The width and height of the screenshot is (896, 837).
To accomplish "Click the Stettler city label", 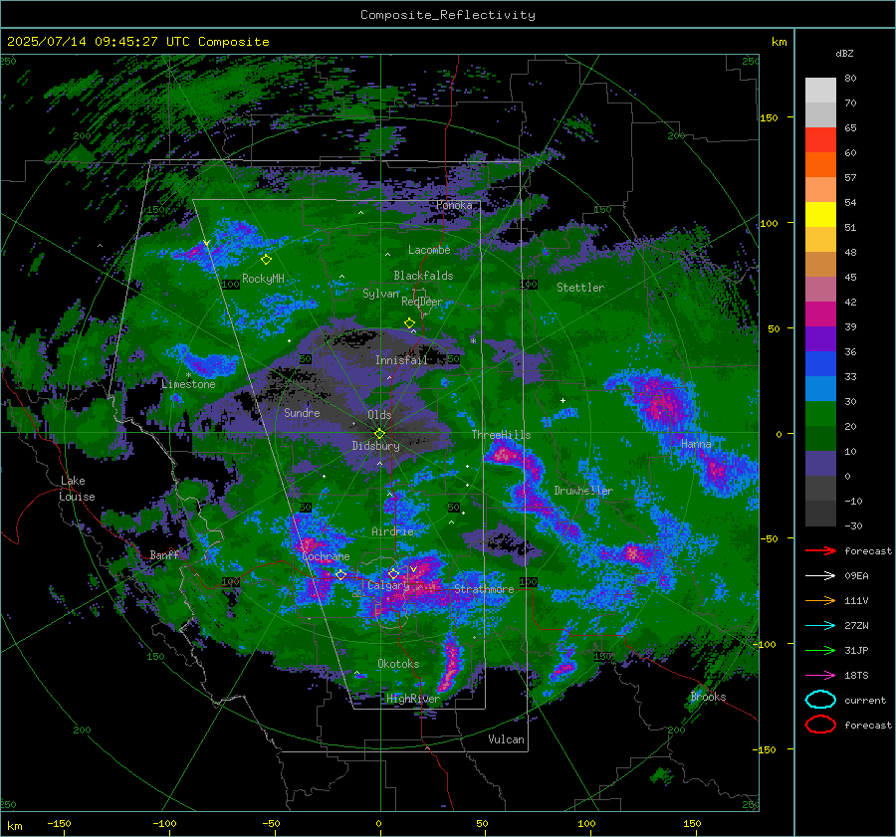I will [580, 288].
